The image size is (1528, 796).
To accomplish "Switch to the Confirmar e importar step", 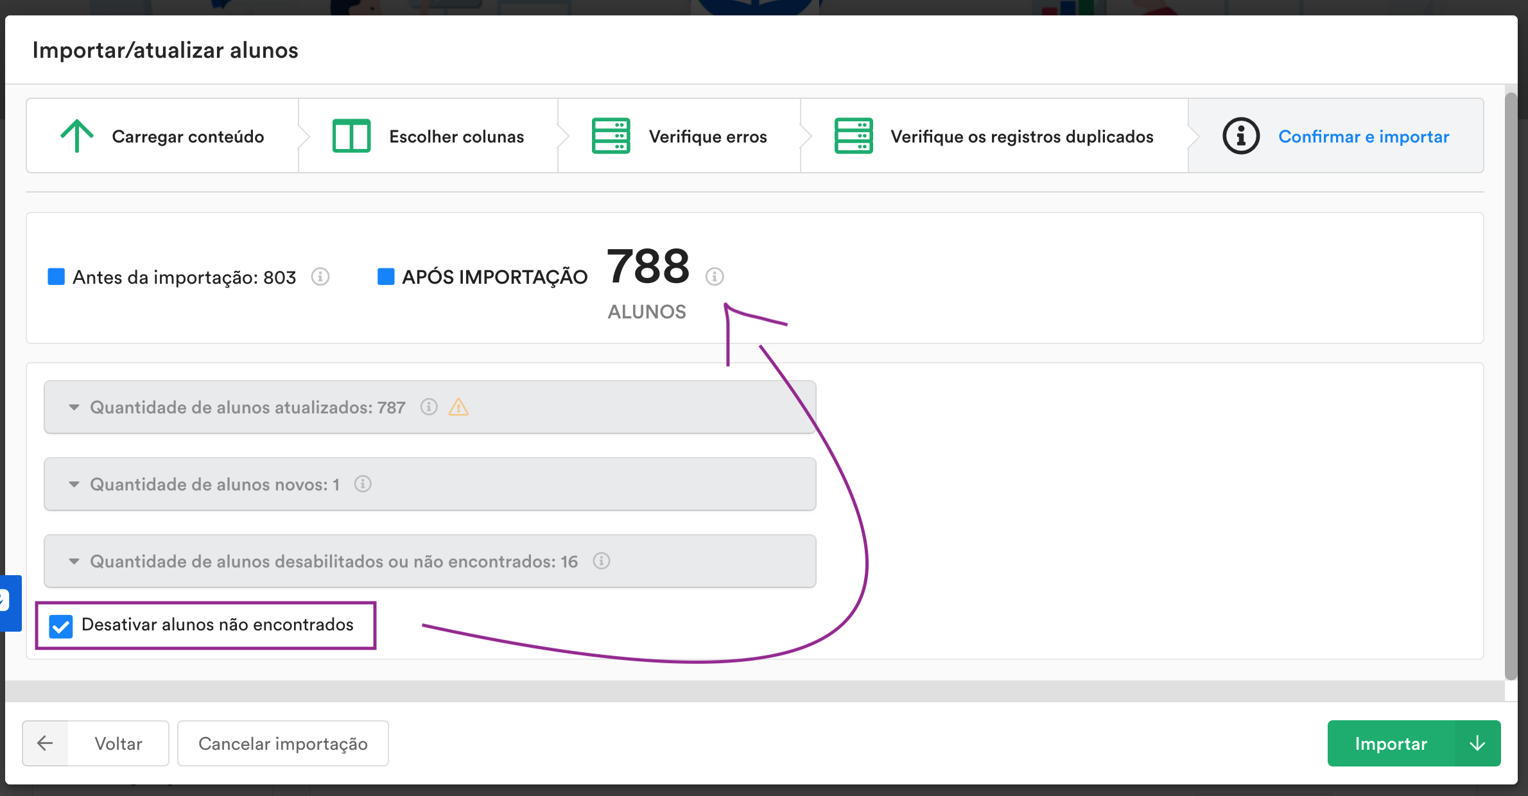I will [x=1364, y=135].
